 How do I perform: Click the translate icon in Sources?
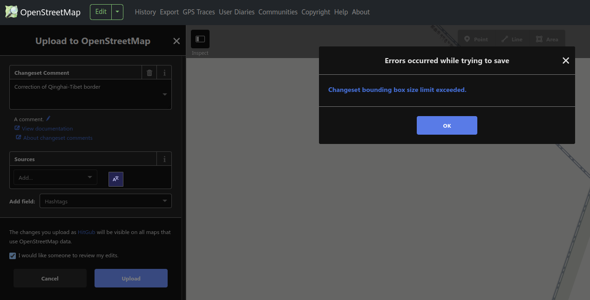tap(116, 179)
